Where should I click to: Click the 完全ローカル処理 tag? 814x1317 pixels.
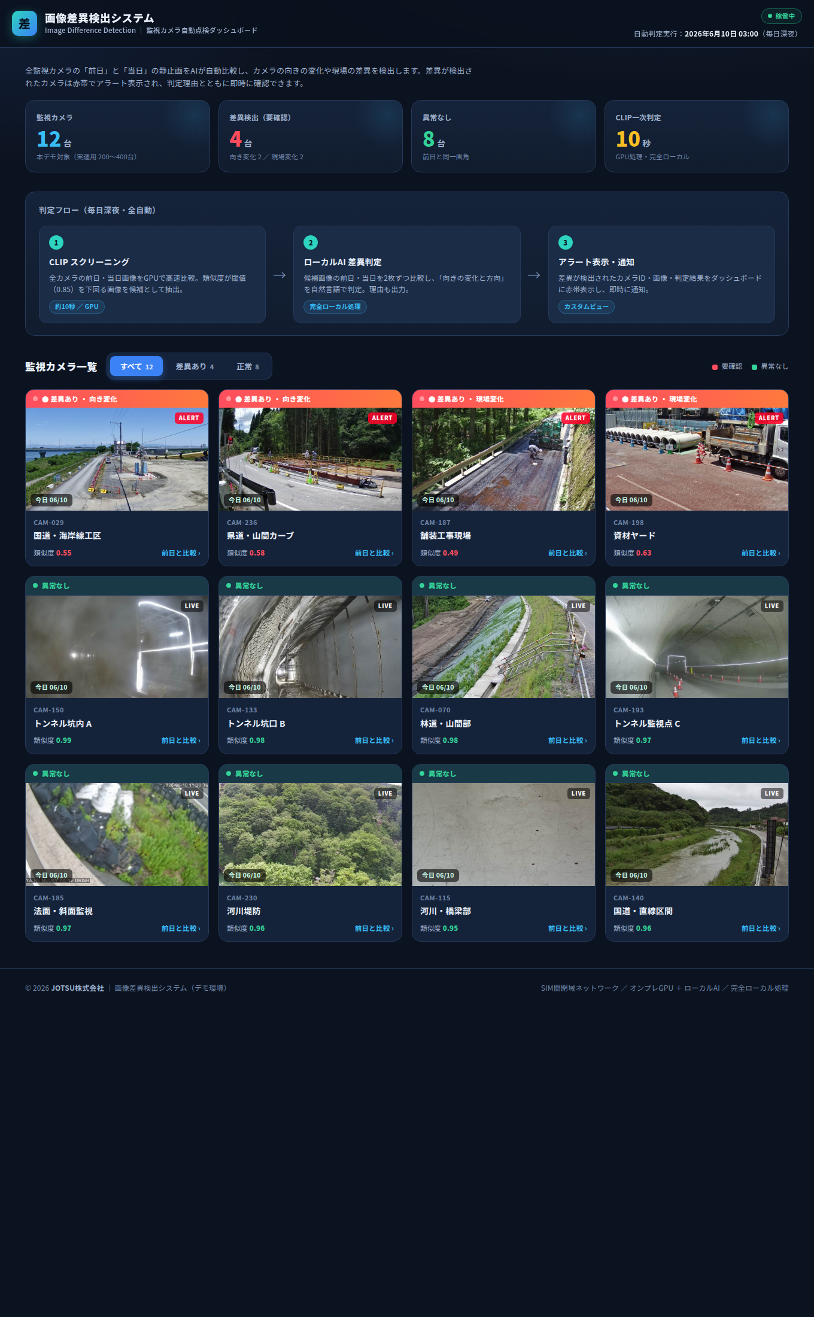pyautogui.click(x=335, y=307)
